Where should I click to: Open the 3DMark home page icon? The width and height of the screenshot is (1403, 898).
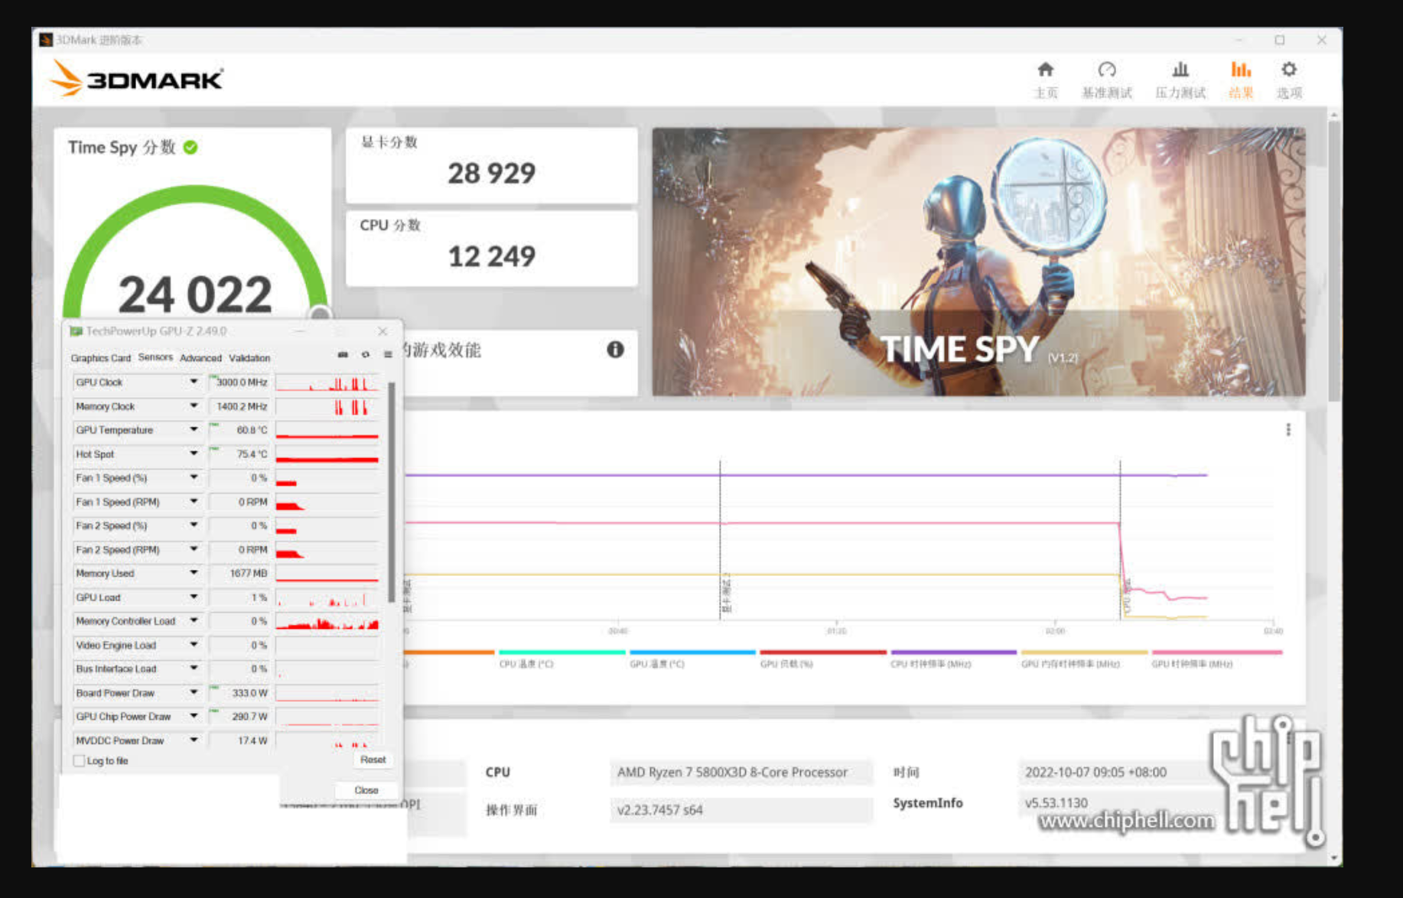1045,70
